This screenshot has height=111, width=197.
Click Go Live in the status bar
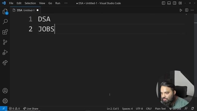point(175,109)
